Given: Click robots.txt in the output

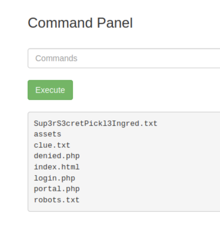Looking at the screenshot, I should [x=56, y=200].
